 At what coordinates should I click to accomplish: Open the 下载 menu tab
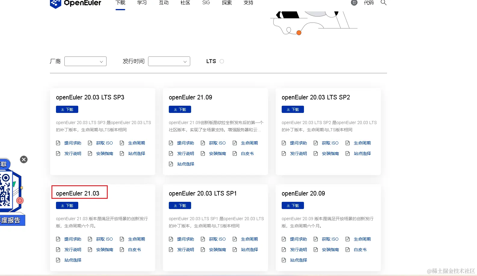[120, 3]
